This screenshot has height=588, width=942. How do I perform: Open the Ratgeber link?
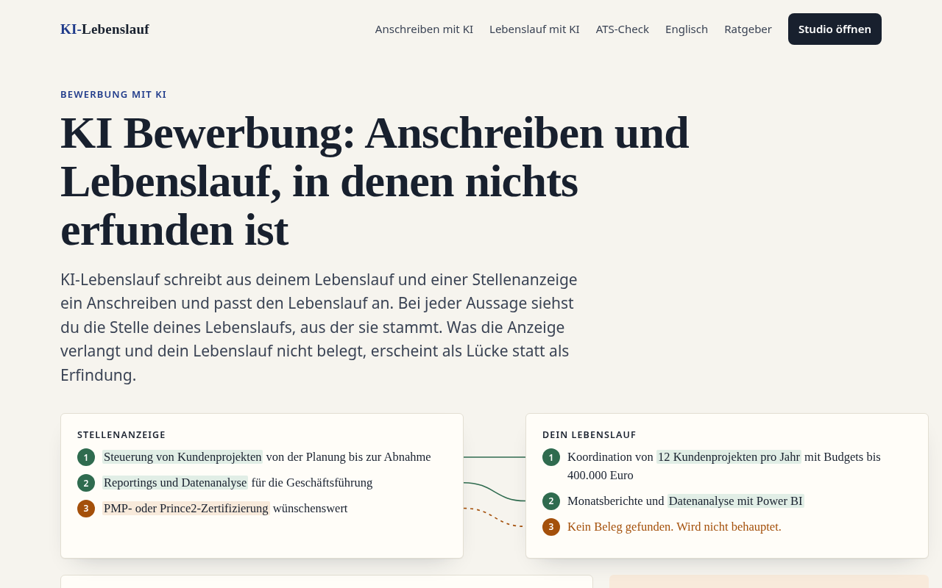coord(748,29)
